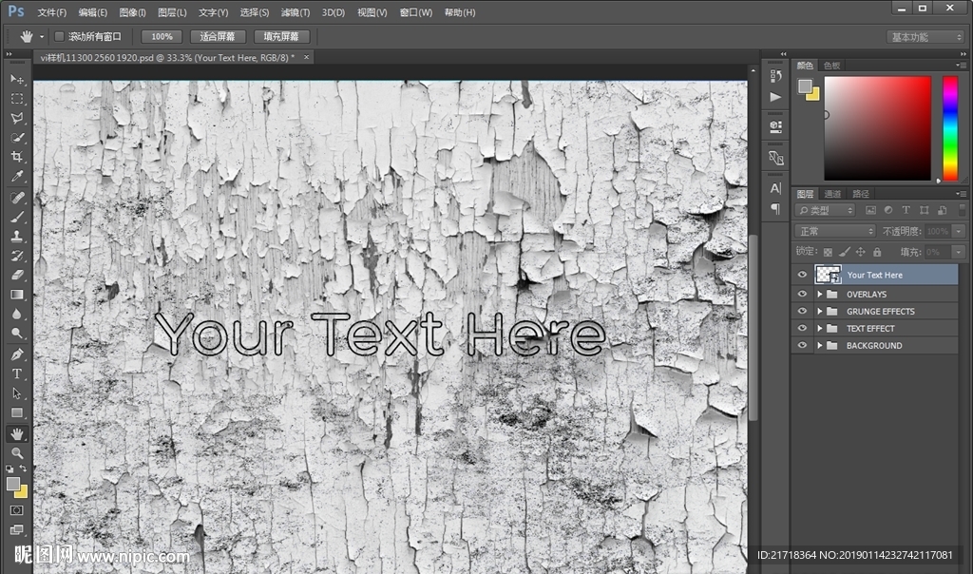The width and height of the screenshot is (973, 574).
Task: Open the Hand tool preset picker arrow
Action: click(x=42, y=37)
